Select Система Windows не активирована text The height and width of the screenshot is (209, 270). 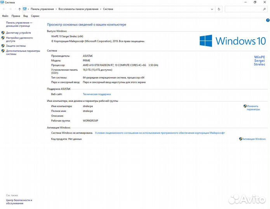coord(72,133)
